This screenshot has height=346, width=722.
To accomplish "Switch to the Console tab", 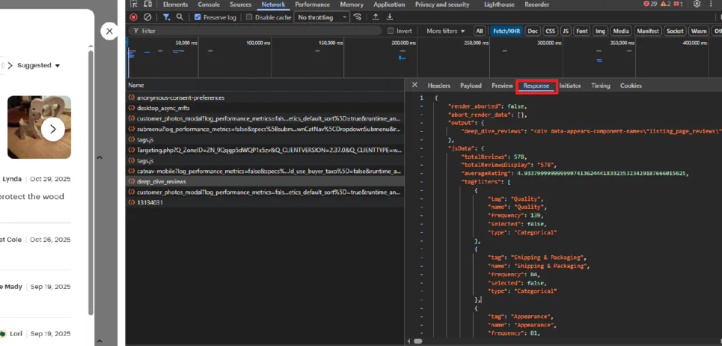I will click(x=209, y=4).
